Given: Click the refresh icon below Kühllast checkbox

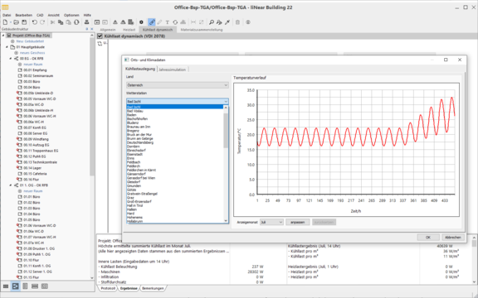Looking at the screenshot, I should [100, 44].
